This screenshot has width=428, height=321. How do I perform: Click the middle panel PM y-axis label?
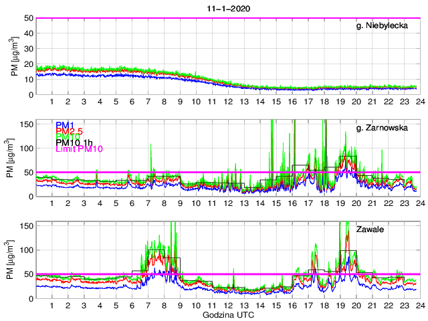(13, 158)
